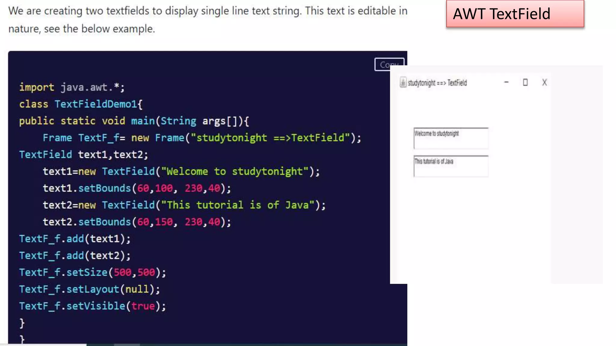This screenshot has width=616, height=346.
Task: Click the text1=new TextField("Welcome to studytonight") line
Action: 181,171
